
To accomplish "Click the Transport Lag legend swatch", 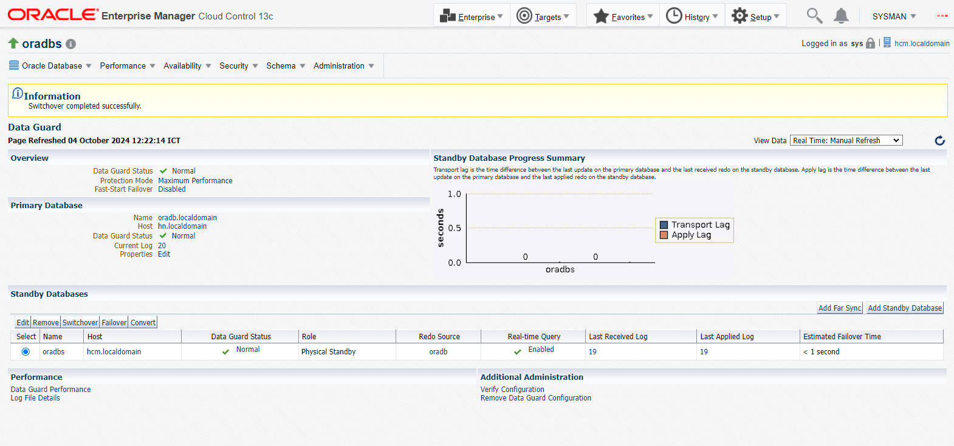I will [664, 225].
